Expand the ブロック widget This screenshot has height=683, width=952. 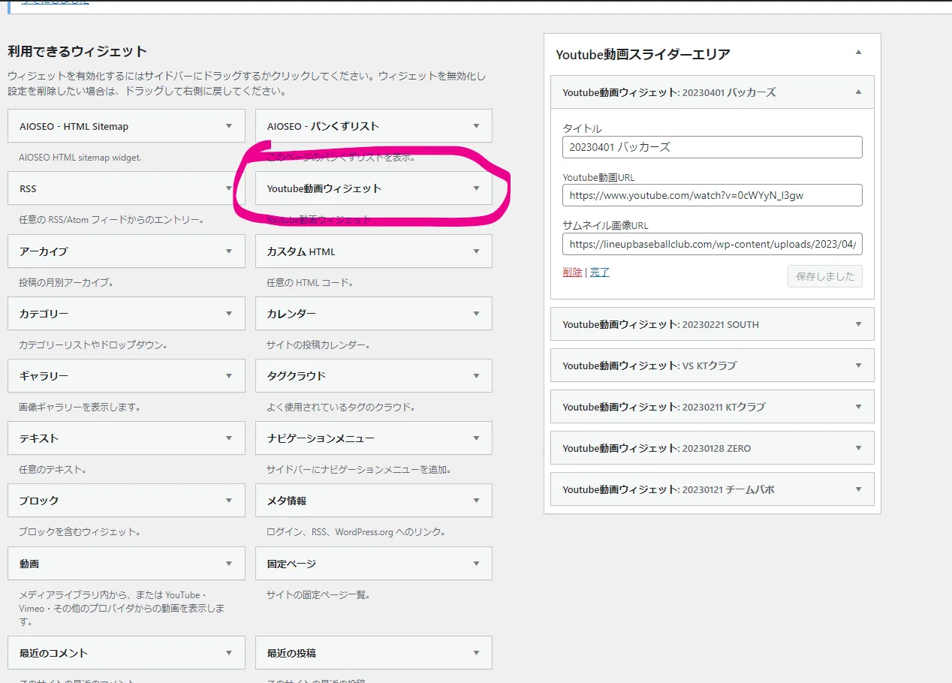click(x=229, y=500)
